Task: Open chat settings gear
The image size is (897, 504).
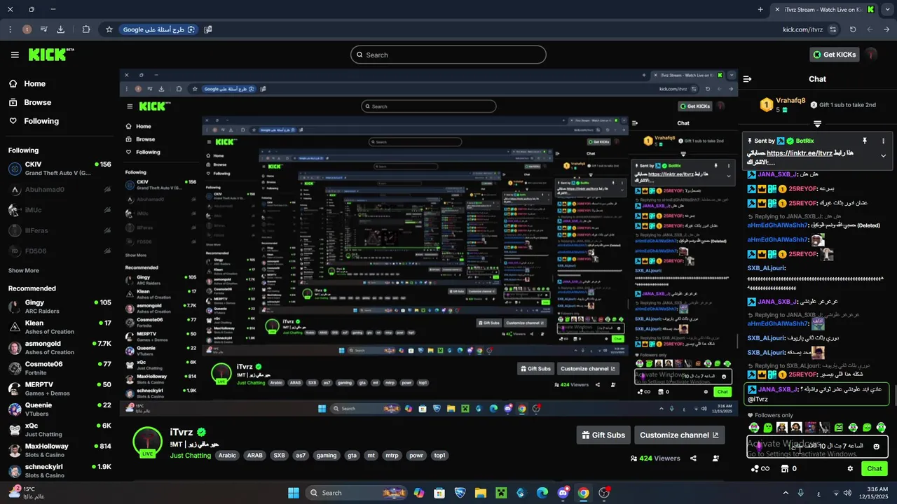Action: 850,469
